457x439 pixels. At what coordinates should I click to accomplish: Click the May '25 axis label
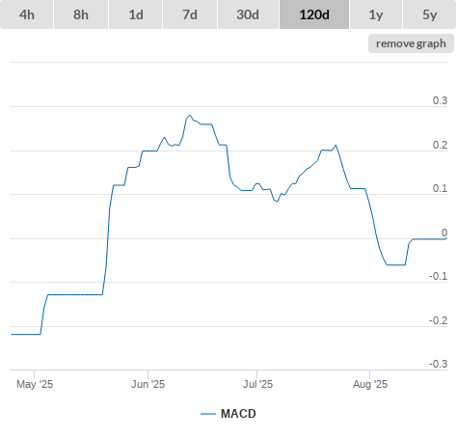35,384
